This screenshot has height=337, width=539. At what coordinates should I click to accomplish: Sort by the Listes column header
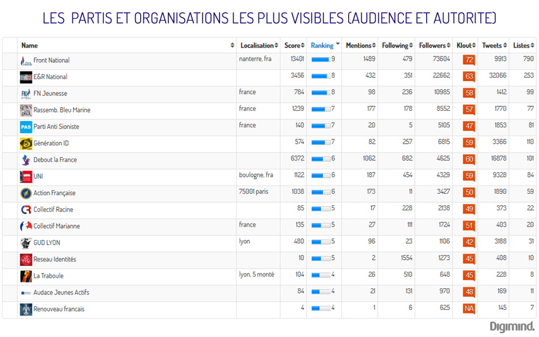pos(524,46)
